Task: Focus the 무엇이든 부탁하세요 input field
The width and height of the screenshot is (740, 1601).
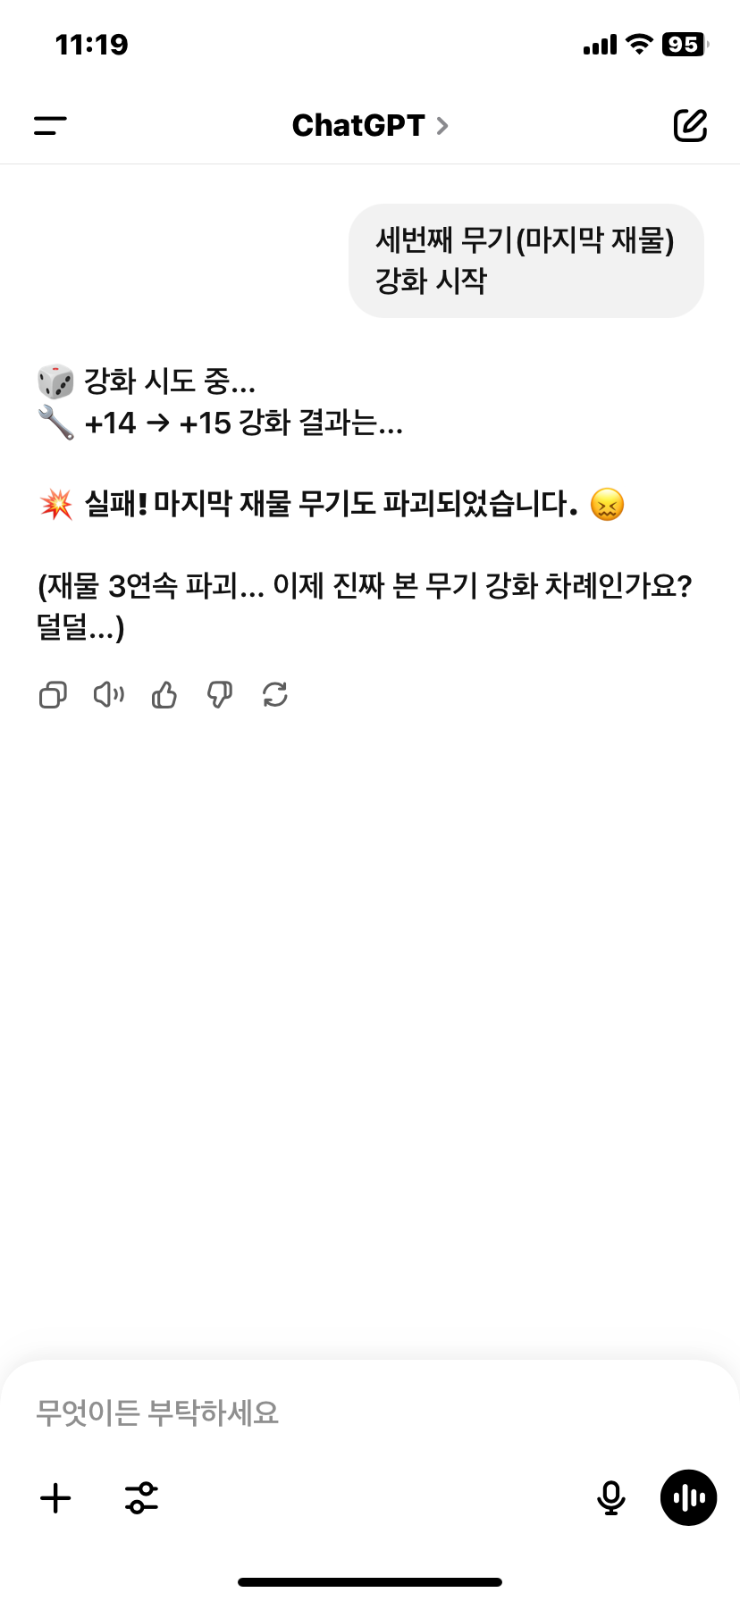Action: (357, 1412)
